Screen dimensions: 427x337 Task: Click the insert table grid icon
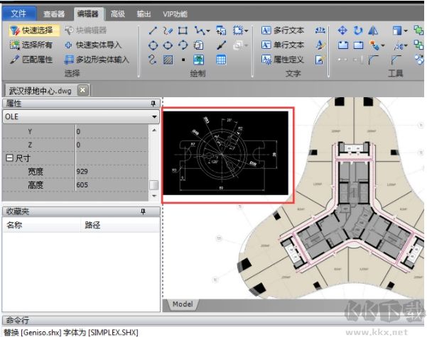pos(221,60)
